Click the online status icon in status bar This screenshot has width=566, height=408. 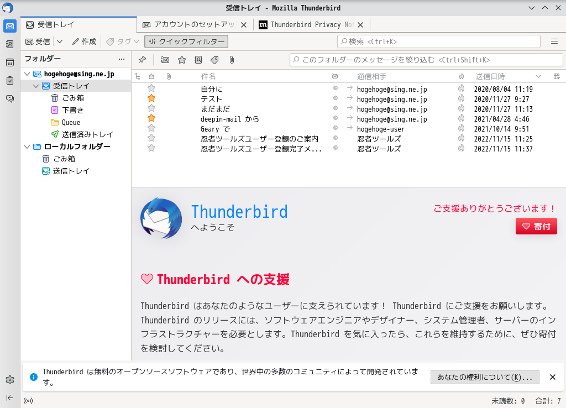point(28,400)
